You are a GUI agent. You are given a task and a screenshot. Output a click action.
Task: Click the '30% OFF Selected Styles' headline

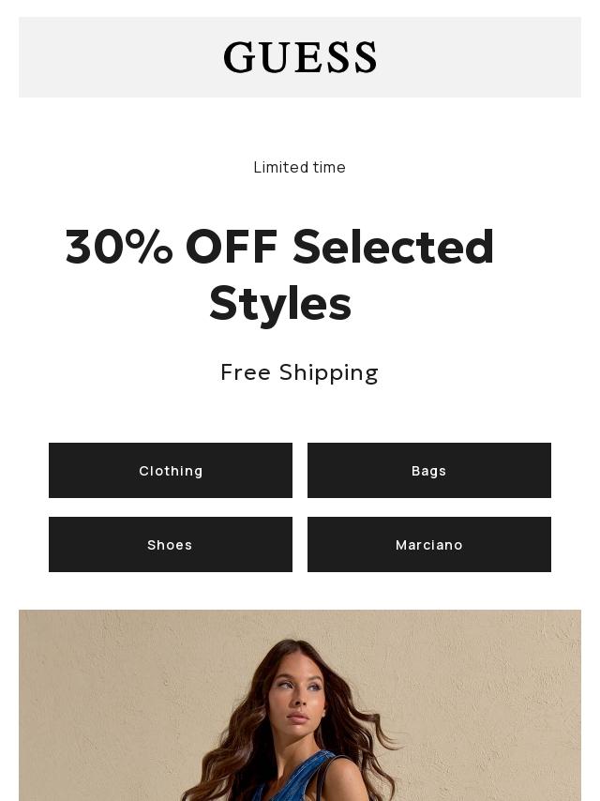pyautogui.click(x=279, y=275)
